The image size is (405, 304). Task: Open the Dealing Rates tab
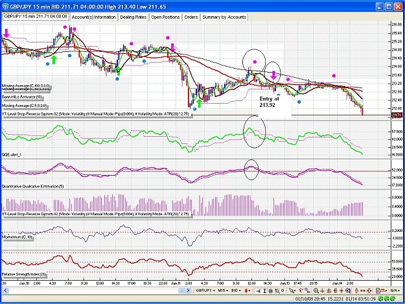coord(133,18)
